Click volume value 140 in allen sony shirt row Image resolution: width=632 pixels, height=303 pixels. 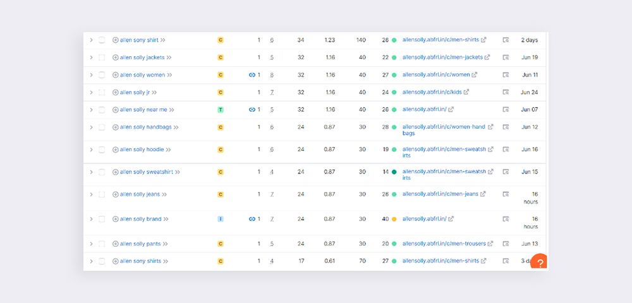click(x=361, y=40)
